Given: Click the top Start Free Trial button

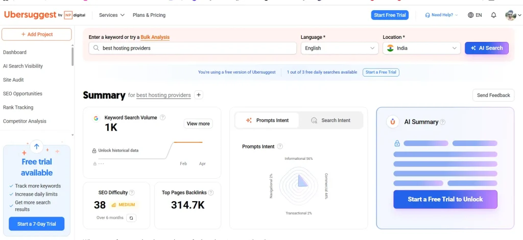Looking at the screenshot, I should point(390,15).
